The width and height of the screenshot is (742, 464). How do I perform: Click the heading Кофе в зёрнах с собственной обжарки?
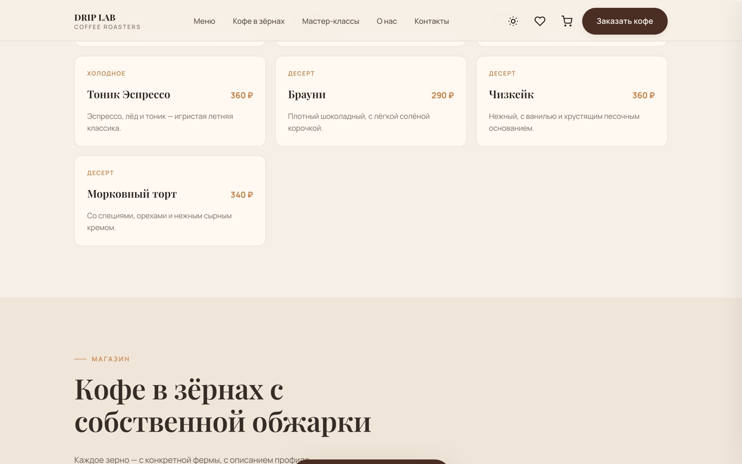tap(223, 406)
